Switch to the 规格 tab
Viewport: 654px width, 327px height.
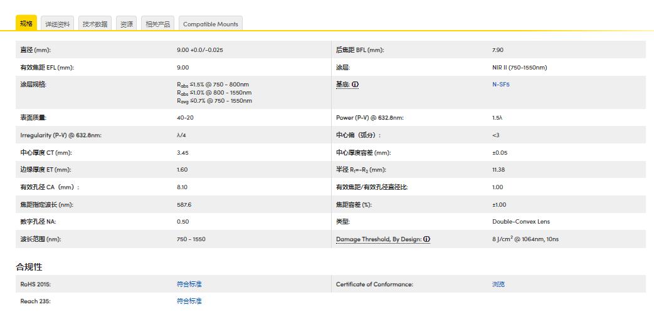(x=26, y=24)
